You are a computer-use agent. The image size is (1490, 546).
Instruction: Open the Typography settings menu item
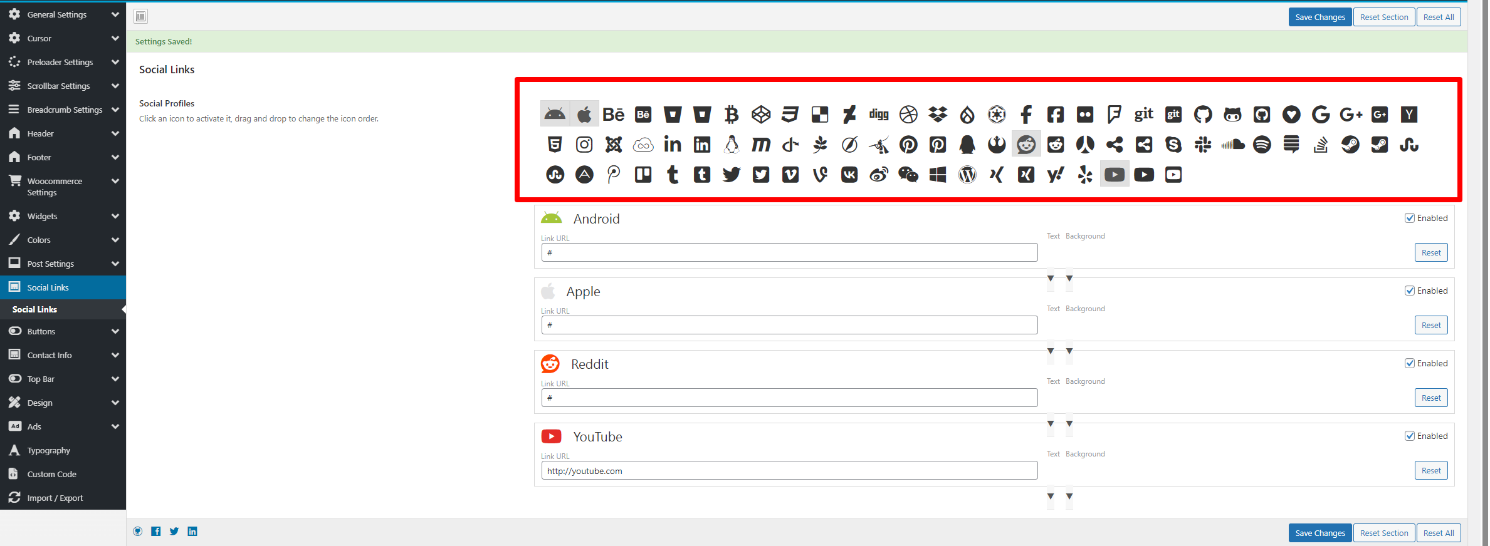click(x=49, y=450)
